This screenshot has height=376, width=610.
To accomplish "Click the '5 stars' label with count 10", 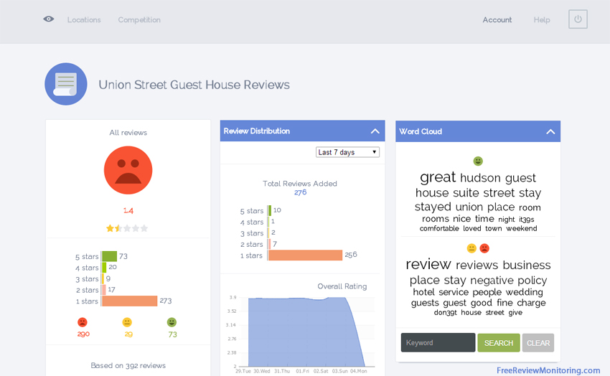I will (252, 211).
